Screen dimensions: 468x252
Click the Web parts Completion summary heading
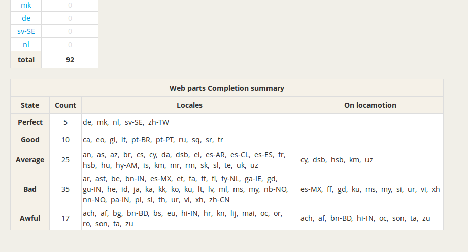coord(226,88)
